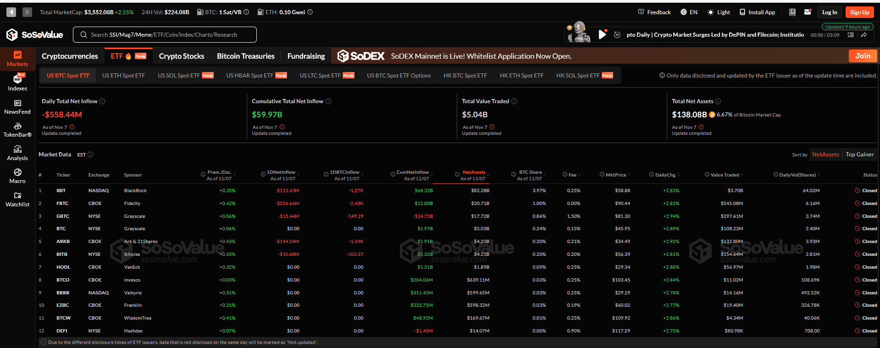The width and height of the screenshot is (880, 348).
Task: Go back with the left arrow button
Action: pos(11,12)
